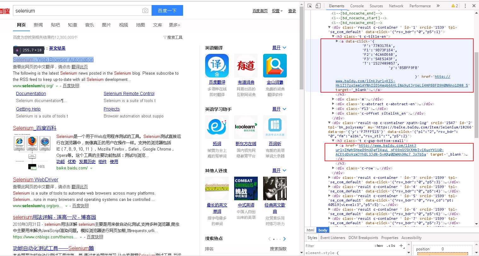Open the guitar thumbnail for 经典英文歌曲
The width and height of the screenshot is (479, 256).
(275, 188)
